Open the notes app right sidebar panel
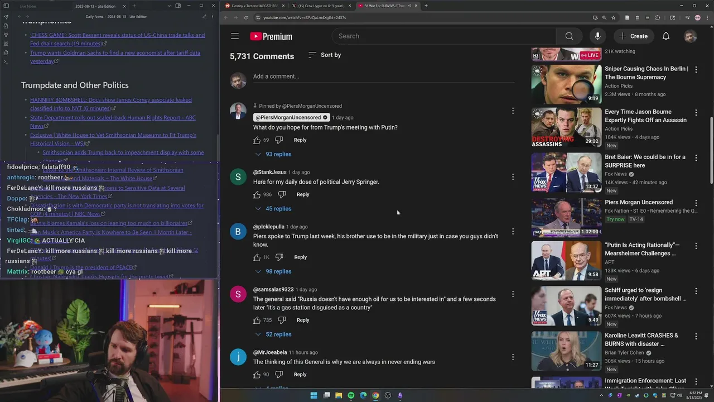This screenshot has width=714, height=402. 178,6
